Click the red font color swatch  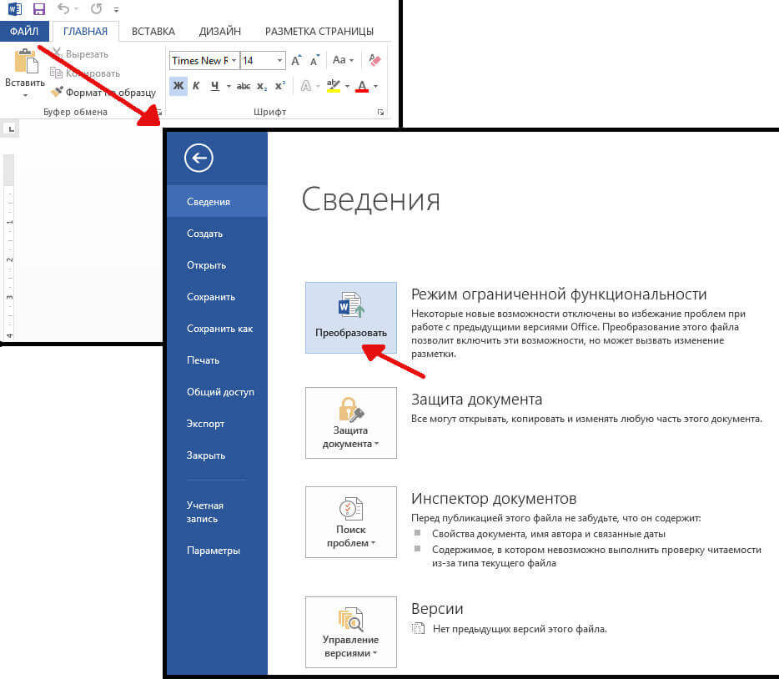362,86
